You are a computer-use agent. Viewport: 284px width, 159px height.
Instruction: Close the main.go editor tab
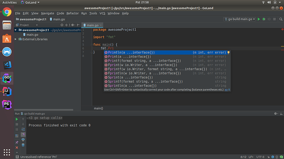101,25
